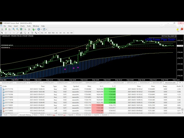The image size is (184, 138).
Task: Select the cursor arrow tool
Action: point(2,33)
